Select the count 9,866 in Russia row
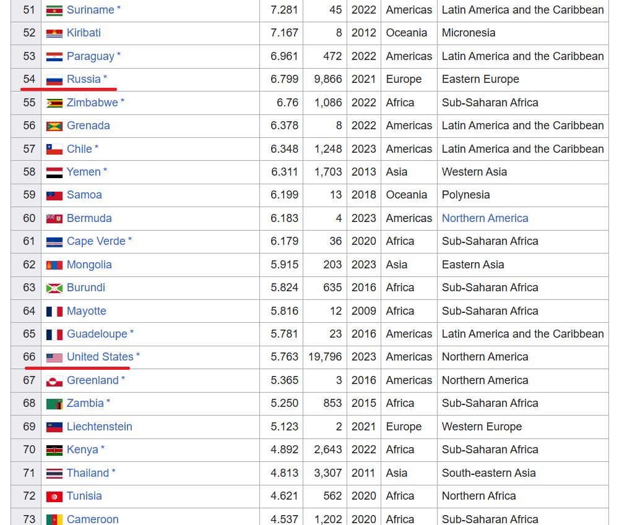The image size is (627, 525). tap(328, 79)
